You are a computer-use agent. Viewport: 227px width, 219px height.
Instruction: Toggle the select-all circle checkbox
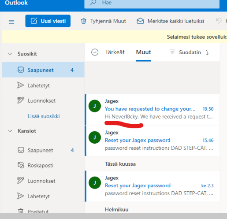click(95, 52)
